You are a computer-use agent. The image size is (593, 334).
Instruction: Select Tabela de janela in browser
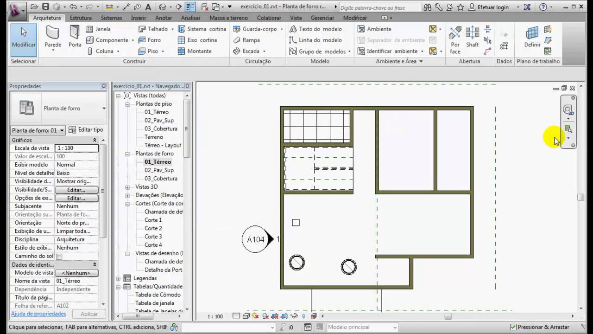[x=155, y=303]
